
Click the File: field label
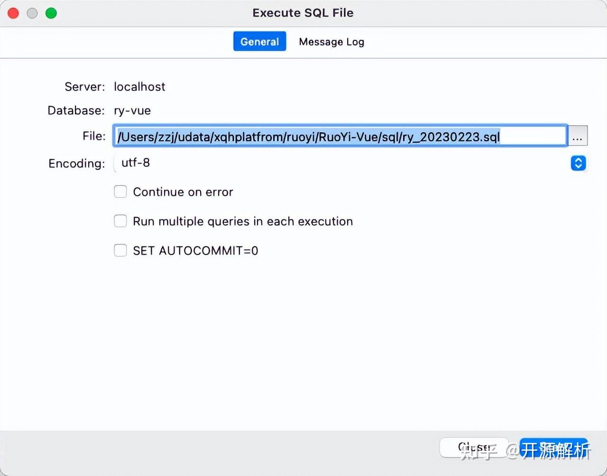94,136
